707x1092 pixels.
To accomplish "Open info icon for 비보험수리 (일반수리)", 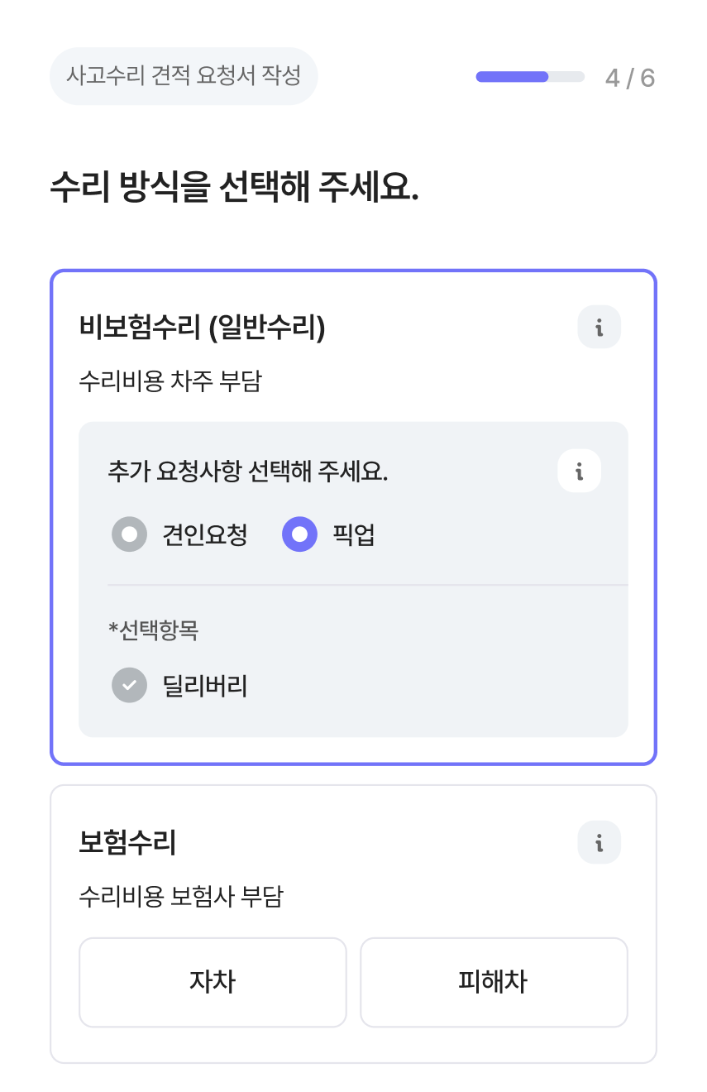I will click(599, 328).
